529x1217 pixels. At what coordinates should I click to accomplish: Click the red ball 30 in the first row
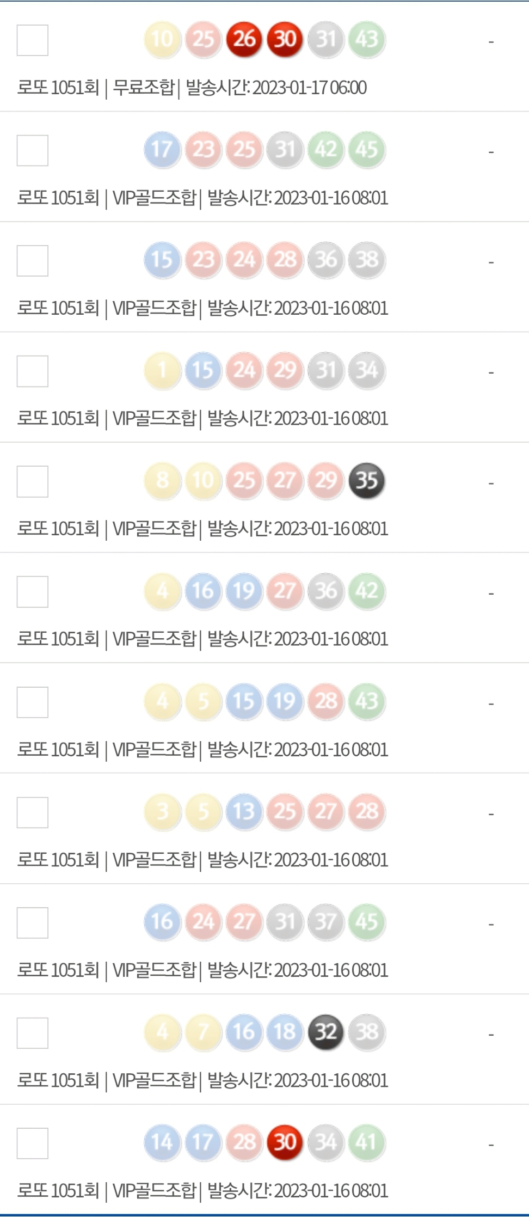pyautogui.click(x=285, y=39)
